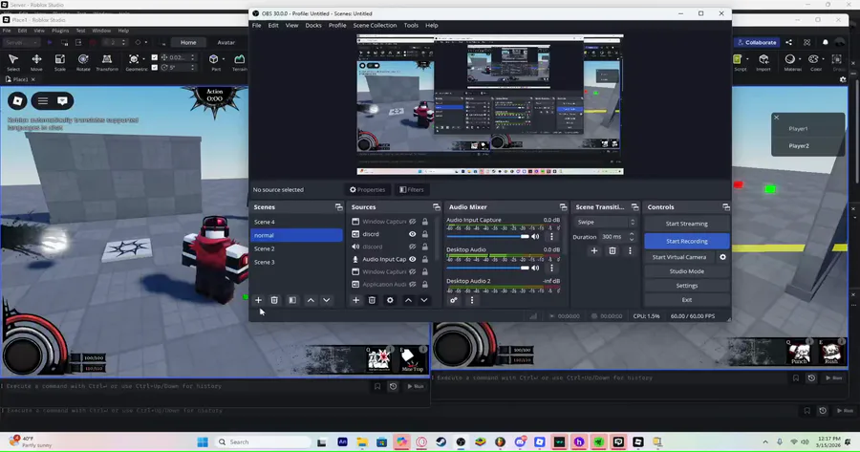Select the Transform tool in Roblox Studio
Viewport: 860px width, 452px height.
coord(107,62)
